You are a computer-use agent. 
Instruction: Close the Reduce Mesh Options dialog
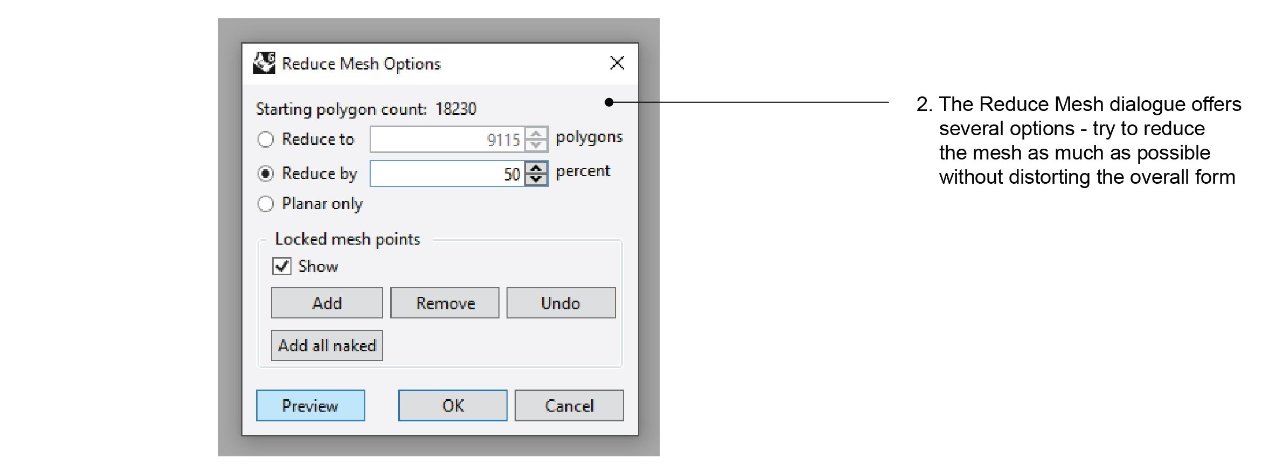[617, 63]
